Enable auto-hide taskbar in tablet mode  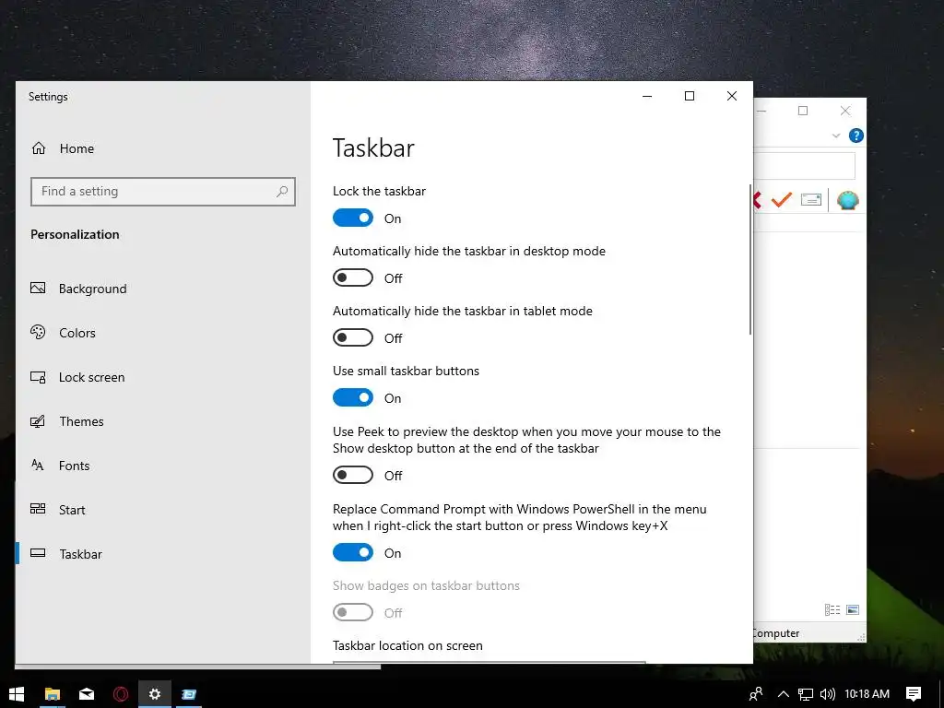[x=353, y=337]
